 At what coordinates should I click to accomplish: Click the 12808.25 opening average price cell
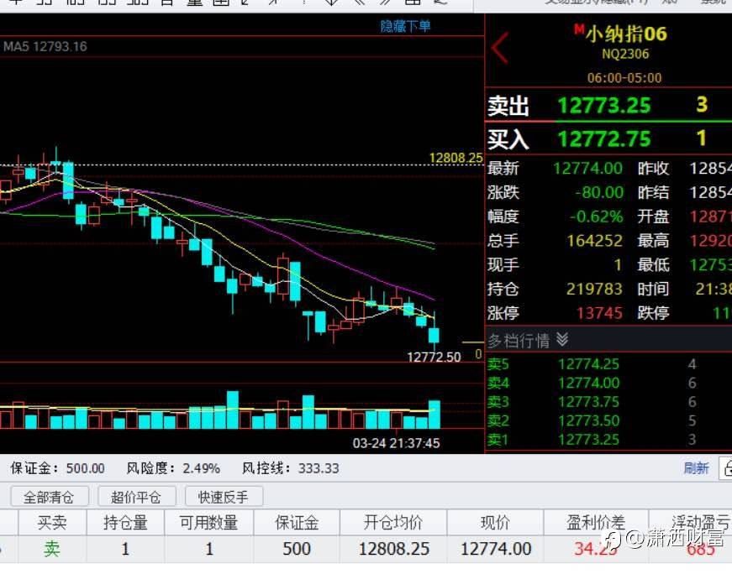tap(393, 550)
